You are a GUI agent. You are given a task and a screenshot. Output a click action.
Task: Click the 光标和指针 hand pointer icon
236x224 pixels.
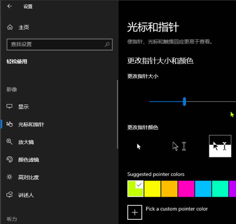tap(9, 124)
